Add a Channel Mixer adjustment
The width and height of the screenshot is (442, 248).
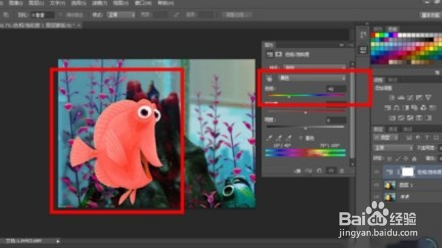pos(424,108)
